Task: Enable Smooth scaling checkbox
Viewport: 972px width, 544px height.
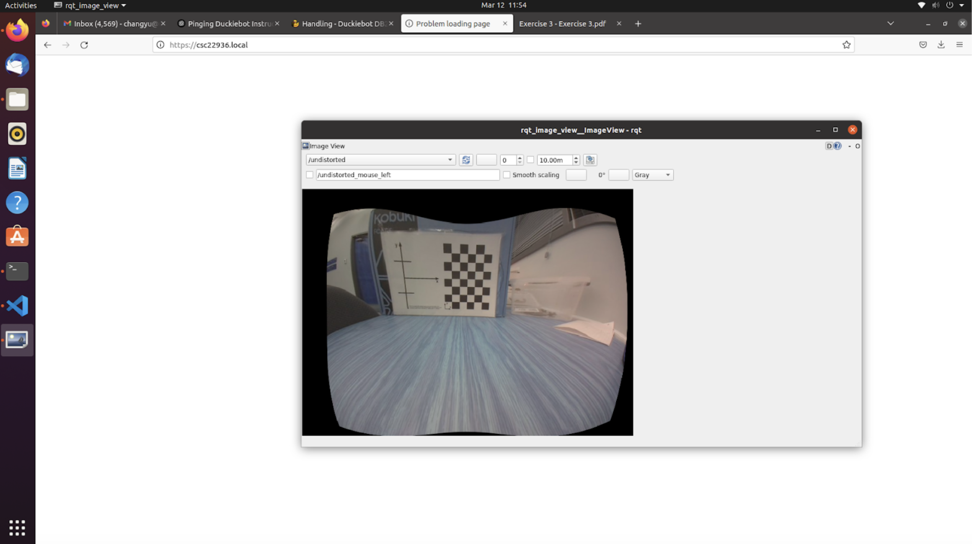Action: click(507, 175)
